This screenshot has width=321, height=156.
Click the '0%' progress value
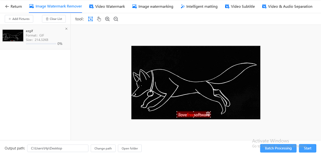(60, 44)
